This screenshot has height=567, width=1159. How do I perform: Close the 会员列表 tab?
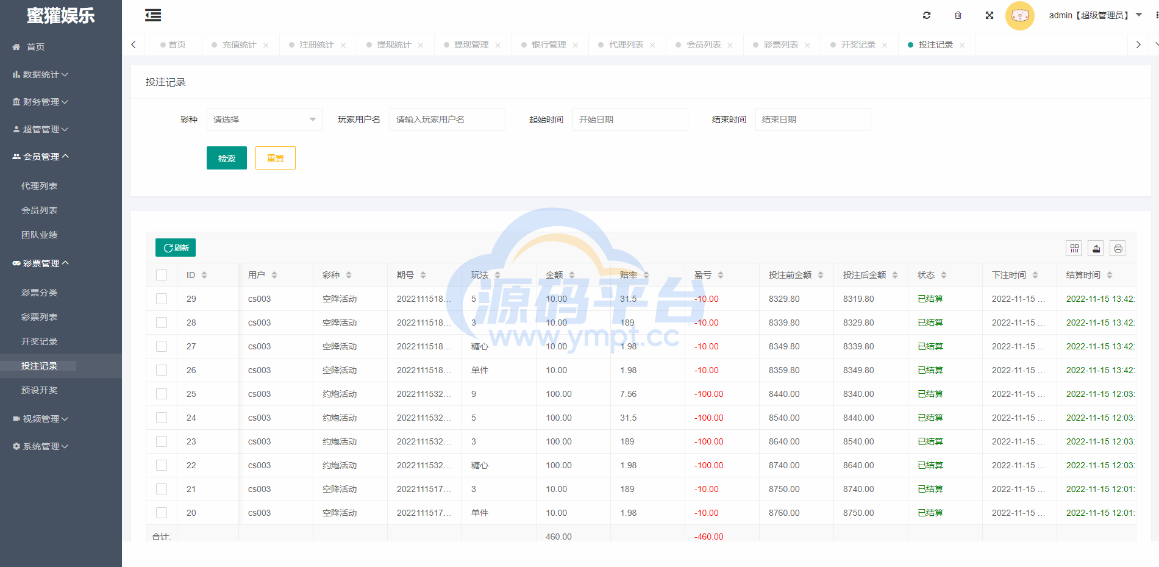(730, 45)
